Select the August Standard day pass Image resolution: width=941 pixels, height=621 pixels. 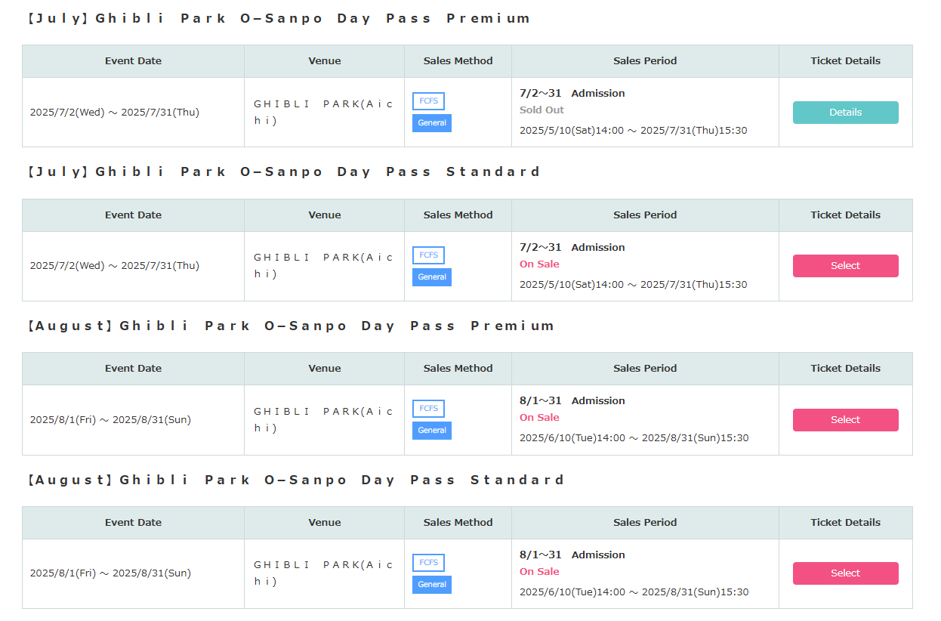click(x=845, y=573)
